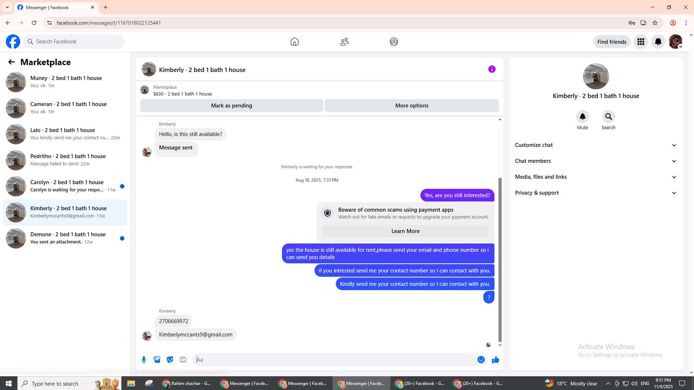Click the Windows taskbar search box

[x=69, y=383]
